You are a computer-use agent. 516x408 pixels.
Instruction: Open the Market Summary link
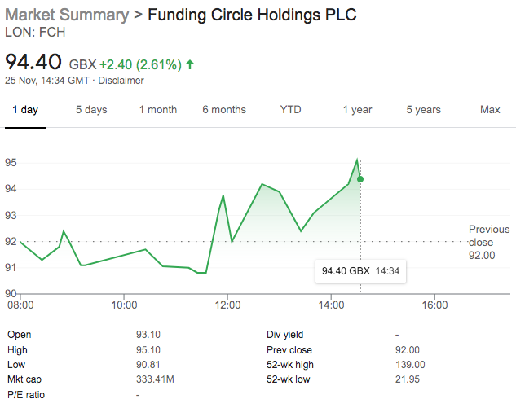point(67,15)
